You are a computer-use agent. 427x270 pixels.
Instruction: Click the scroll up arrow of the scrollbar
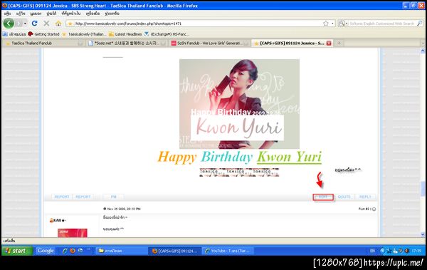click(x=423, y=51)
